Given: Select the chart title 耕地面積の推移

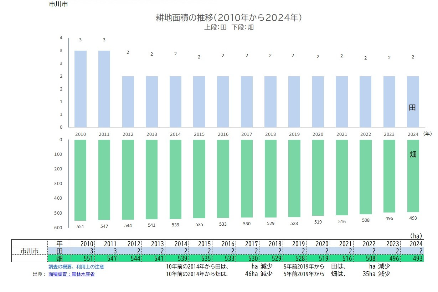Looking at the screenshot, I should pyautogui.click(x=228, y=17).
